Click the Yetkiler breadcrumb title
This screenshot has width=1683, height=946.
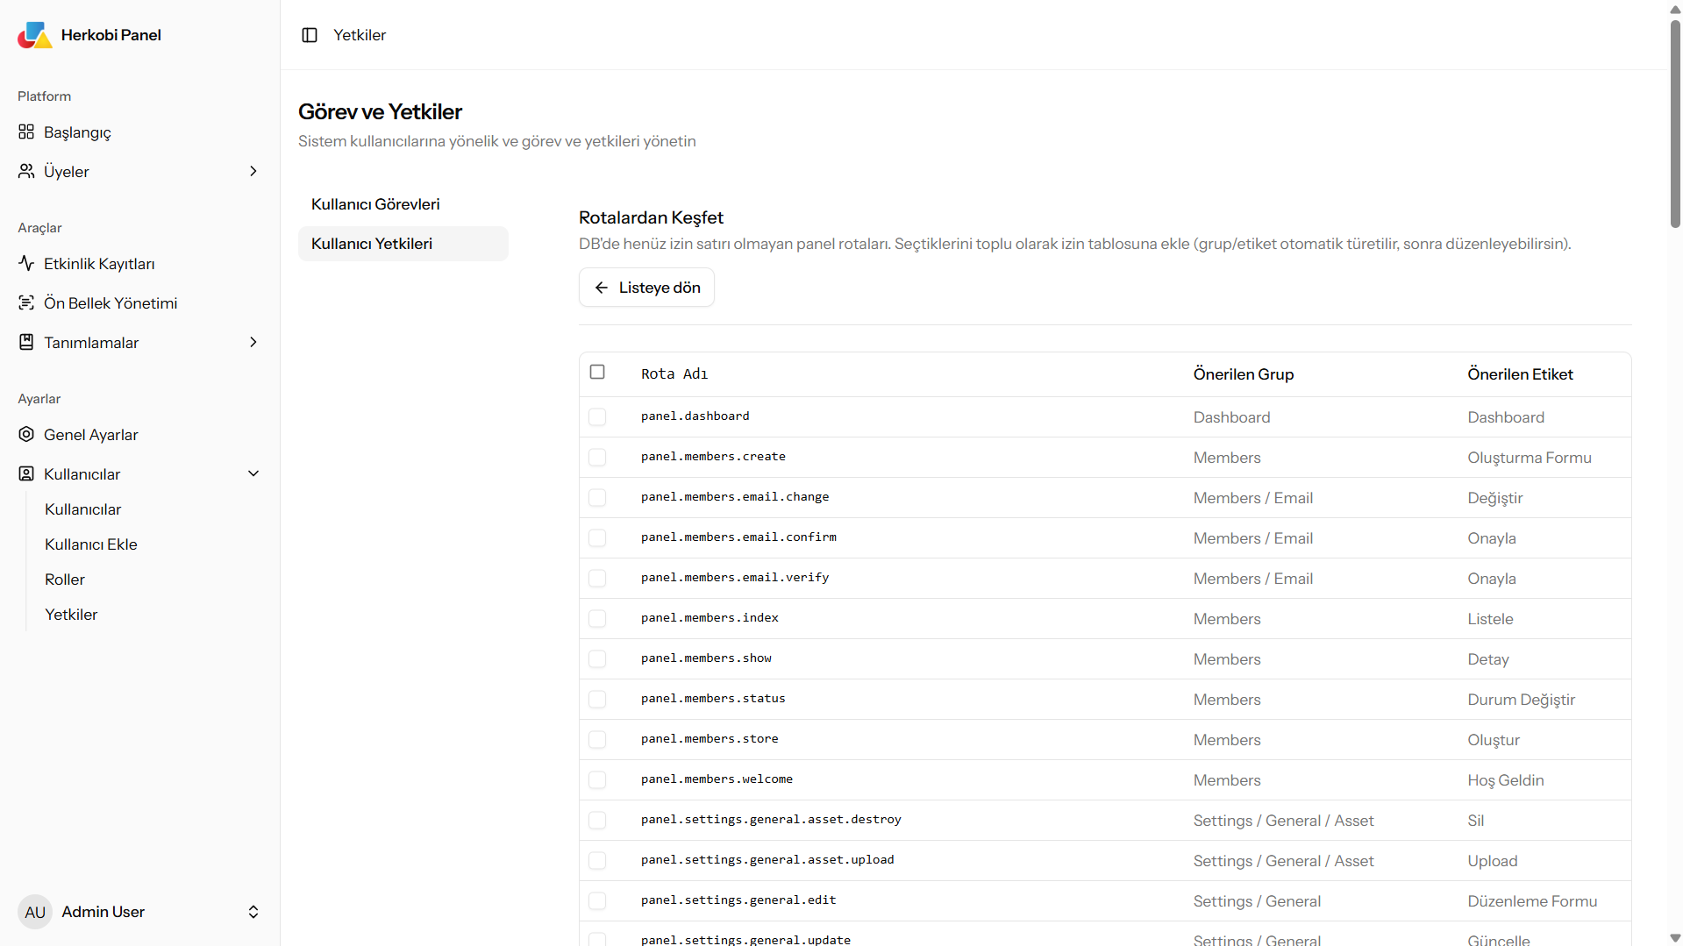[360, 35]
